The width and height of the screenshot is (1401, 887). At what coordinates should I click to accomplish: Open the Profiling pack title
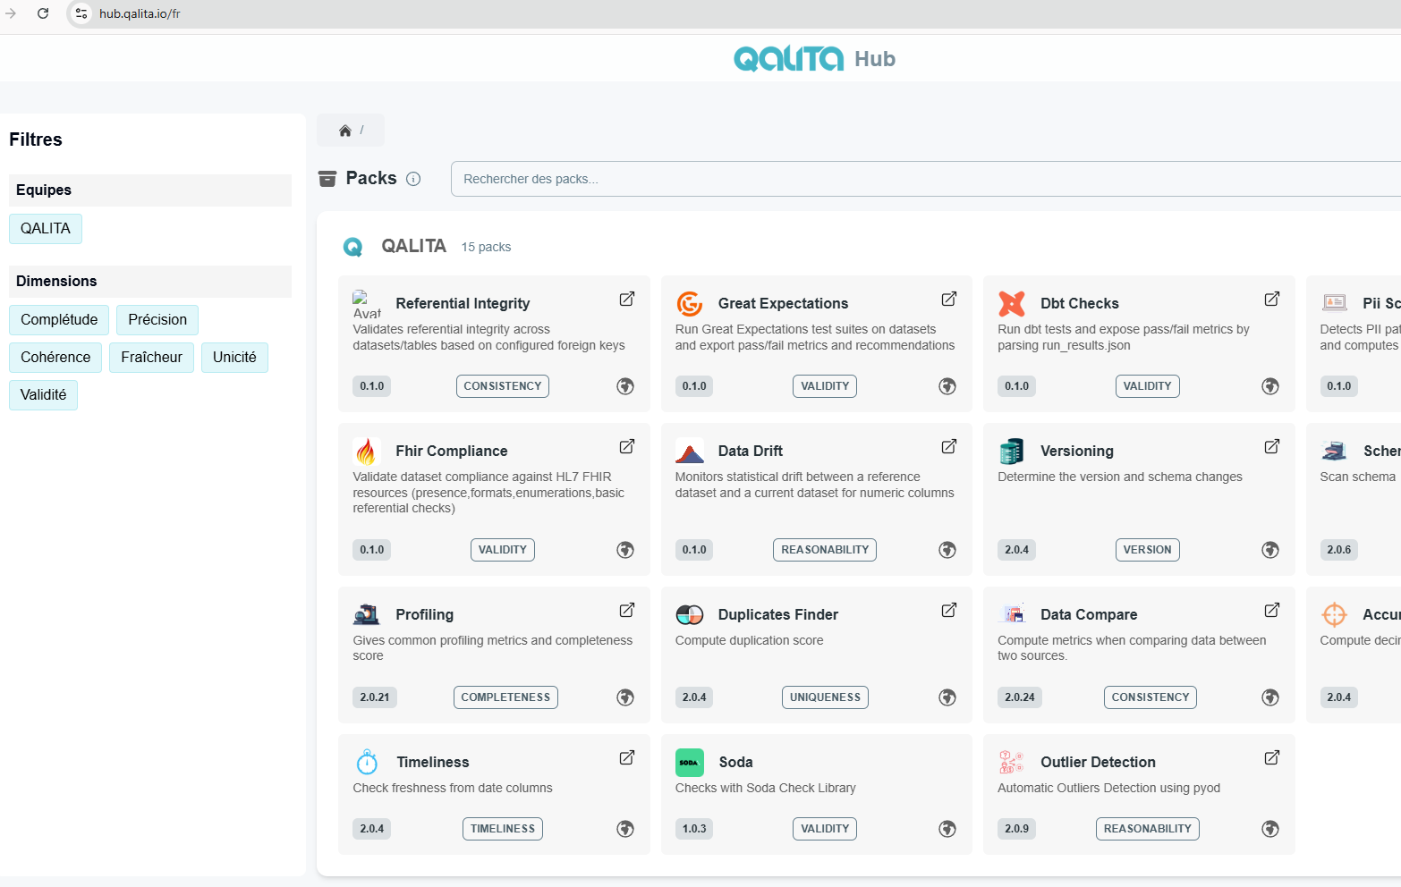coord(424,615)
